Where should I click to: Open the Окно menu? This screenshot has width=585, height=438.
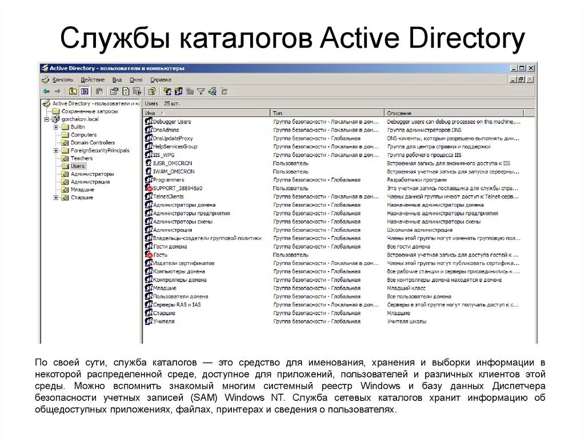(136, 79)
